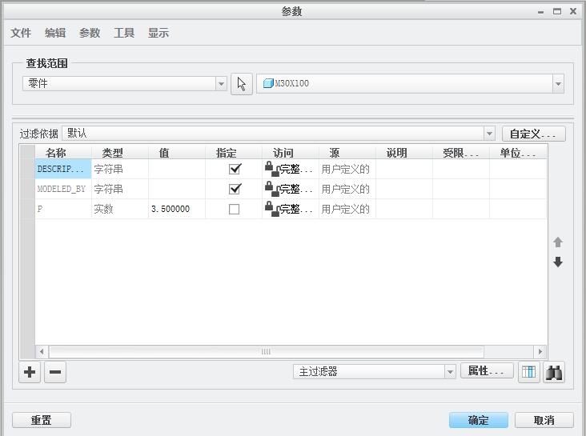Open the 参数 menu
586x436 pixels.
pos(90,33)
